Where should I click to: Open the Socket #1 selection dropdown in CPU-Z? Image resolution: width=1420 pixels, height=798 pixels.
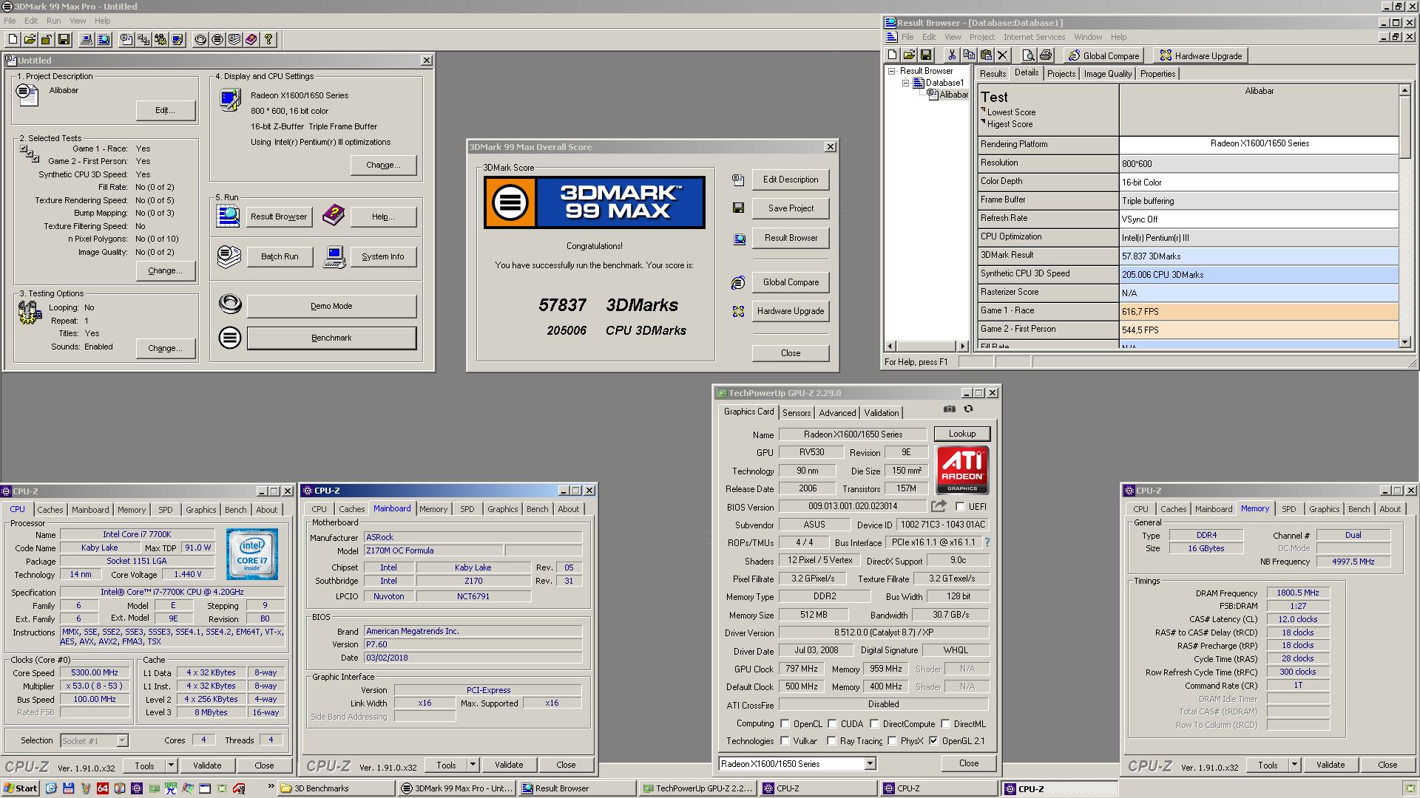(x=122, y=740)
